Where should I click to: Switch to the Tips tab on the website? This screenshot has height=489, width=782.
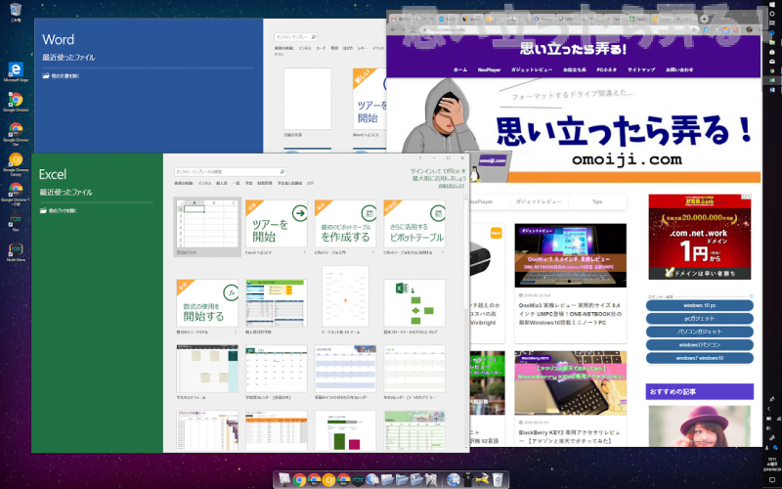click(x=597, y=201)
